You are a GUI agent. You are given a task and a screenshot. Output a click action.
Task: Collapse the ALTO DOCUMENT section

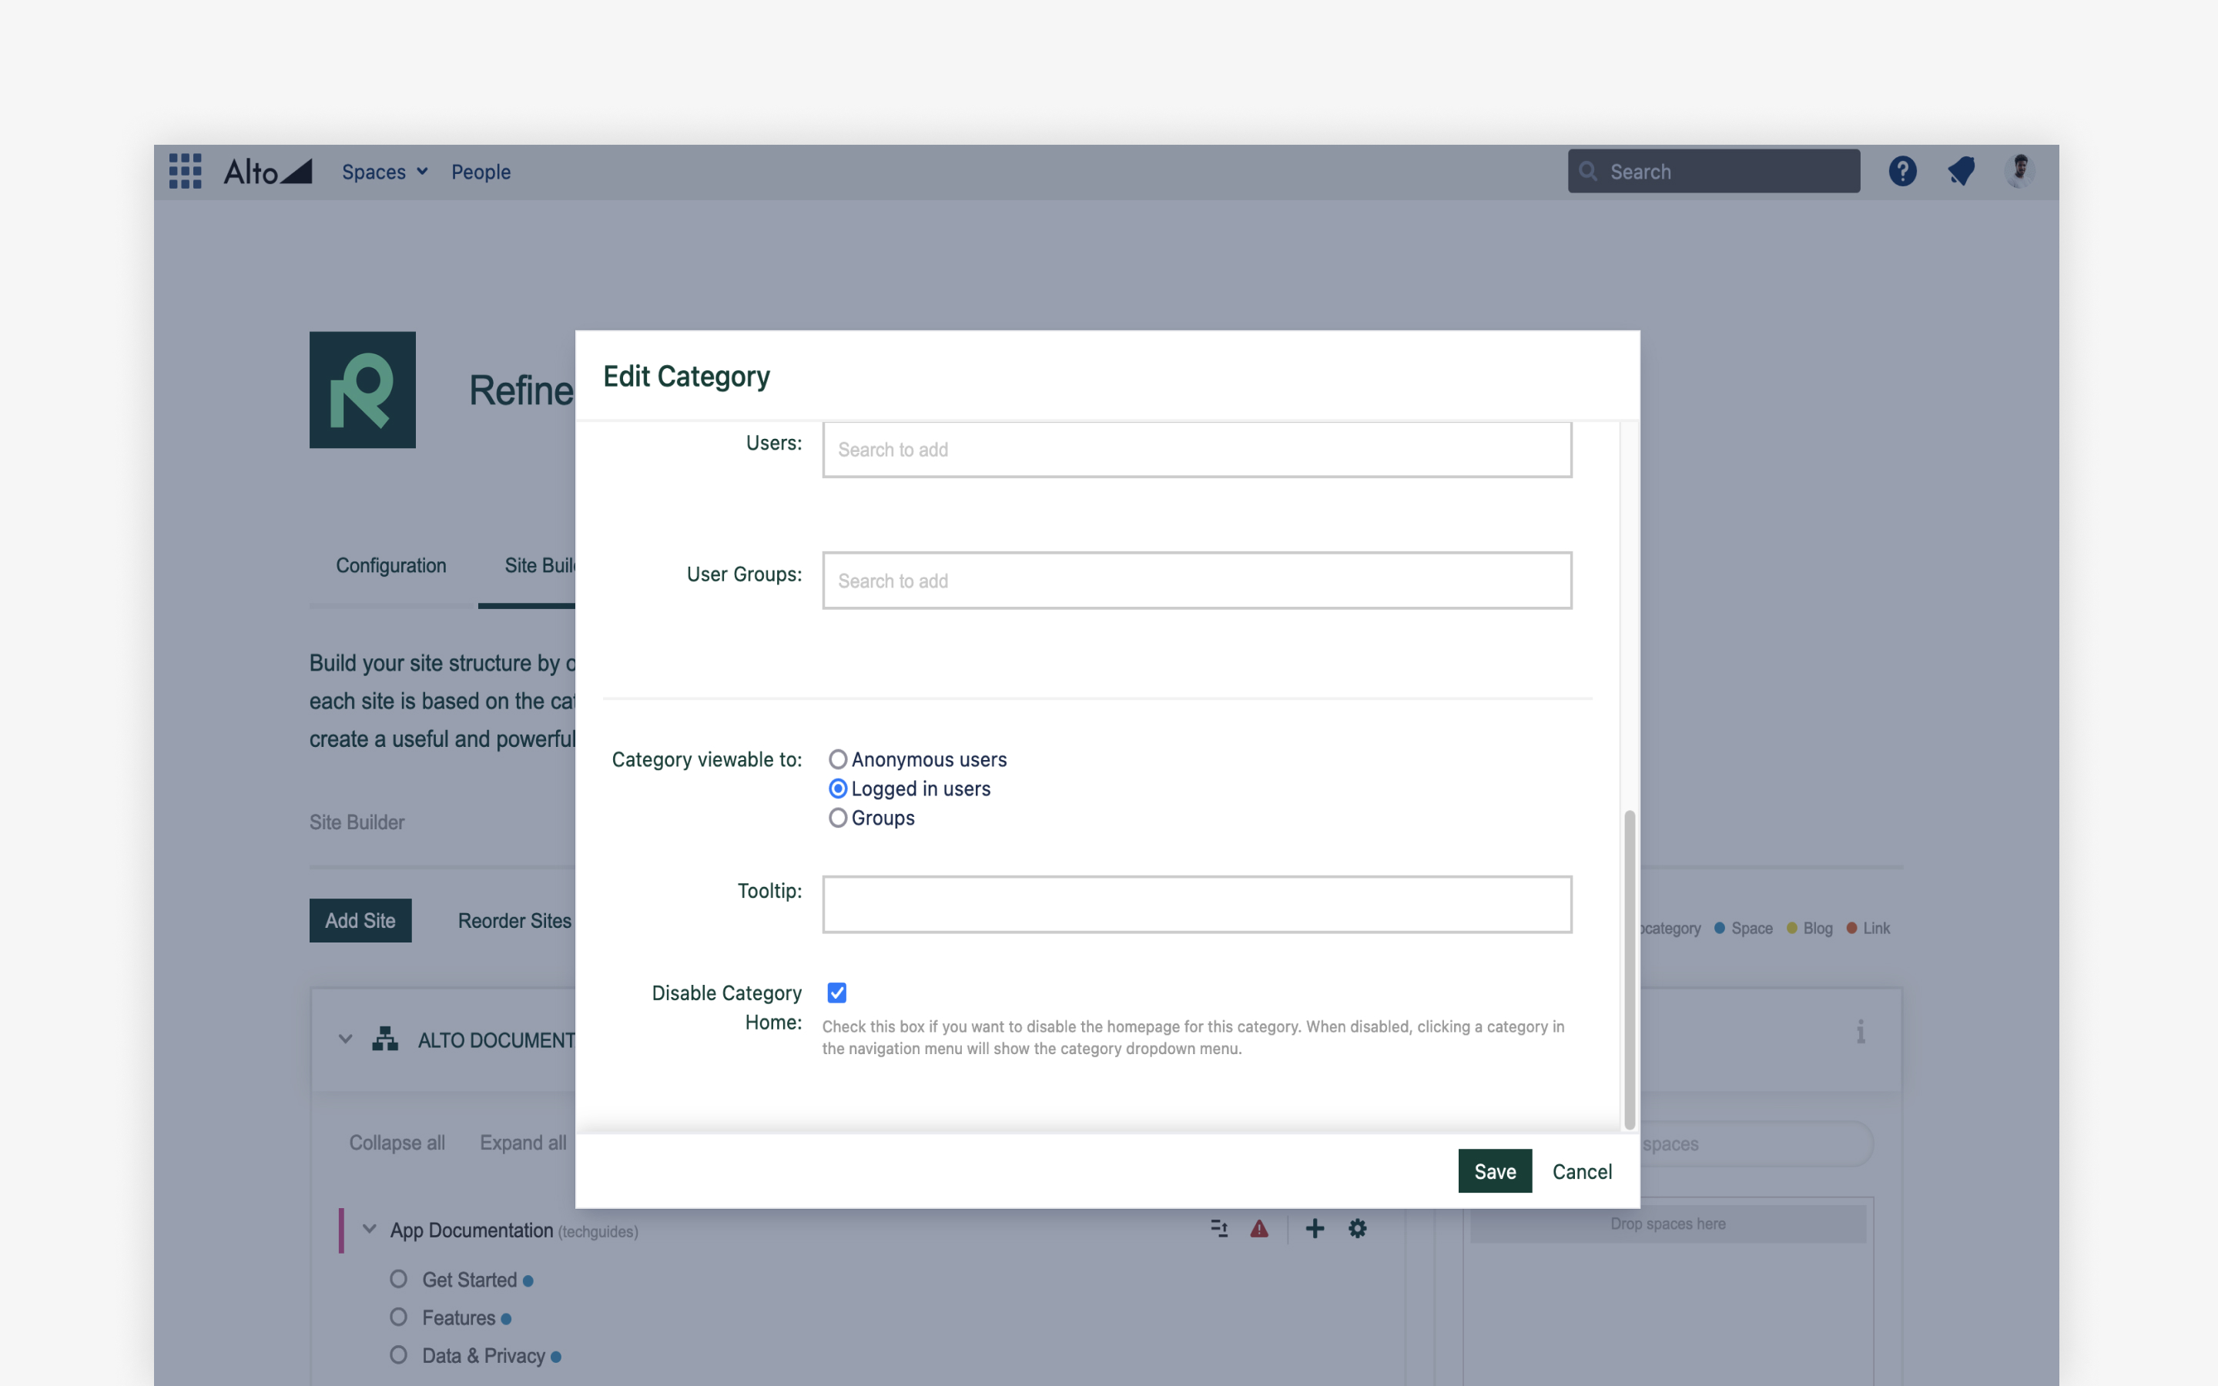346,1039
